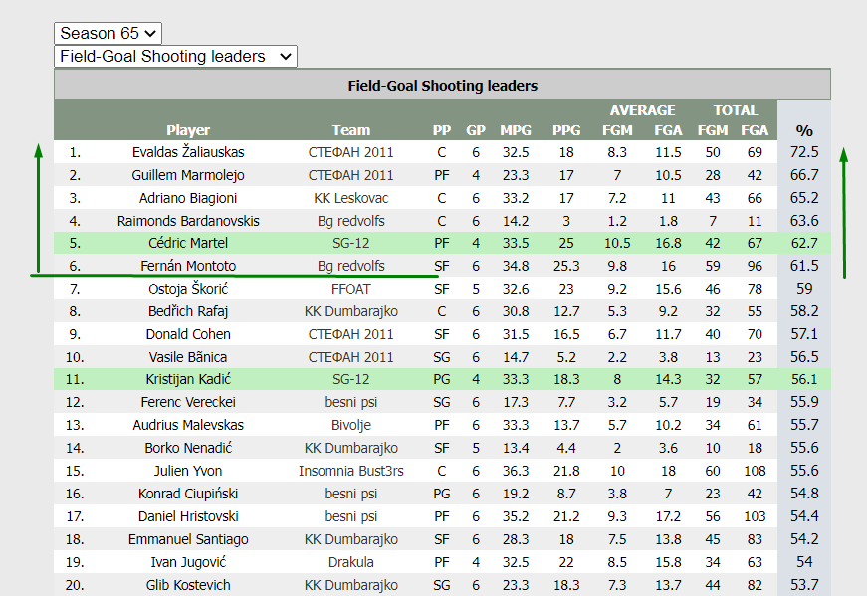This screenshot has height=596, width=867.
Task: Click Fernán Montoto player name
Action: (188, 266)
